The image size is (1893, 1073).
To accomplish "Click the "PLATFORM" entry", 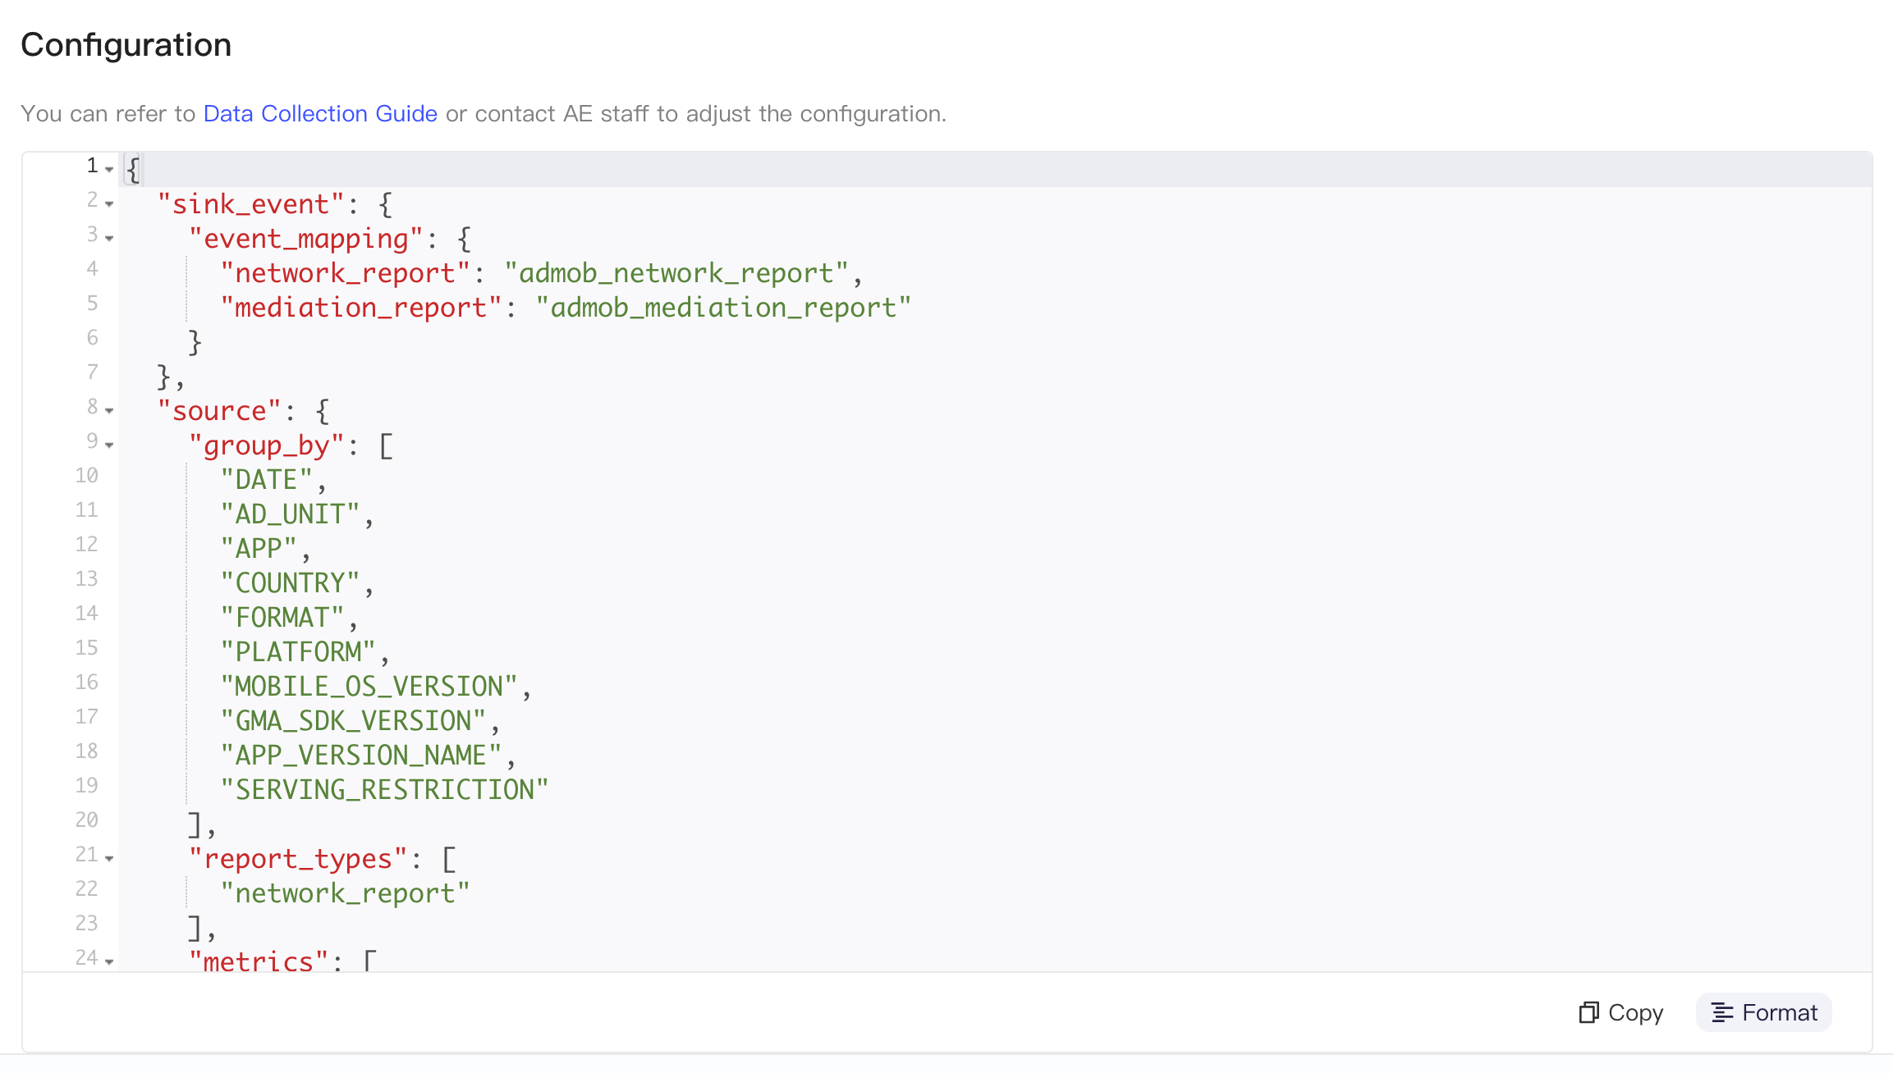I will (298, 652).
